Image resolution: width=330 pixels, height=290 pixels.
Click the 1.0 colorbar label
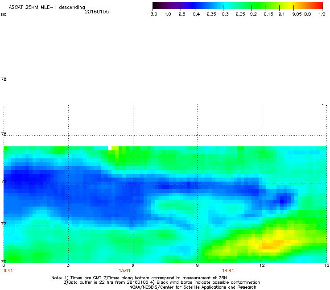pos(322,14)
